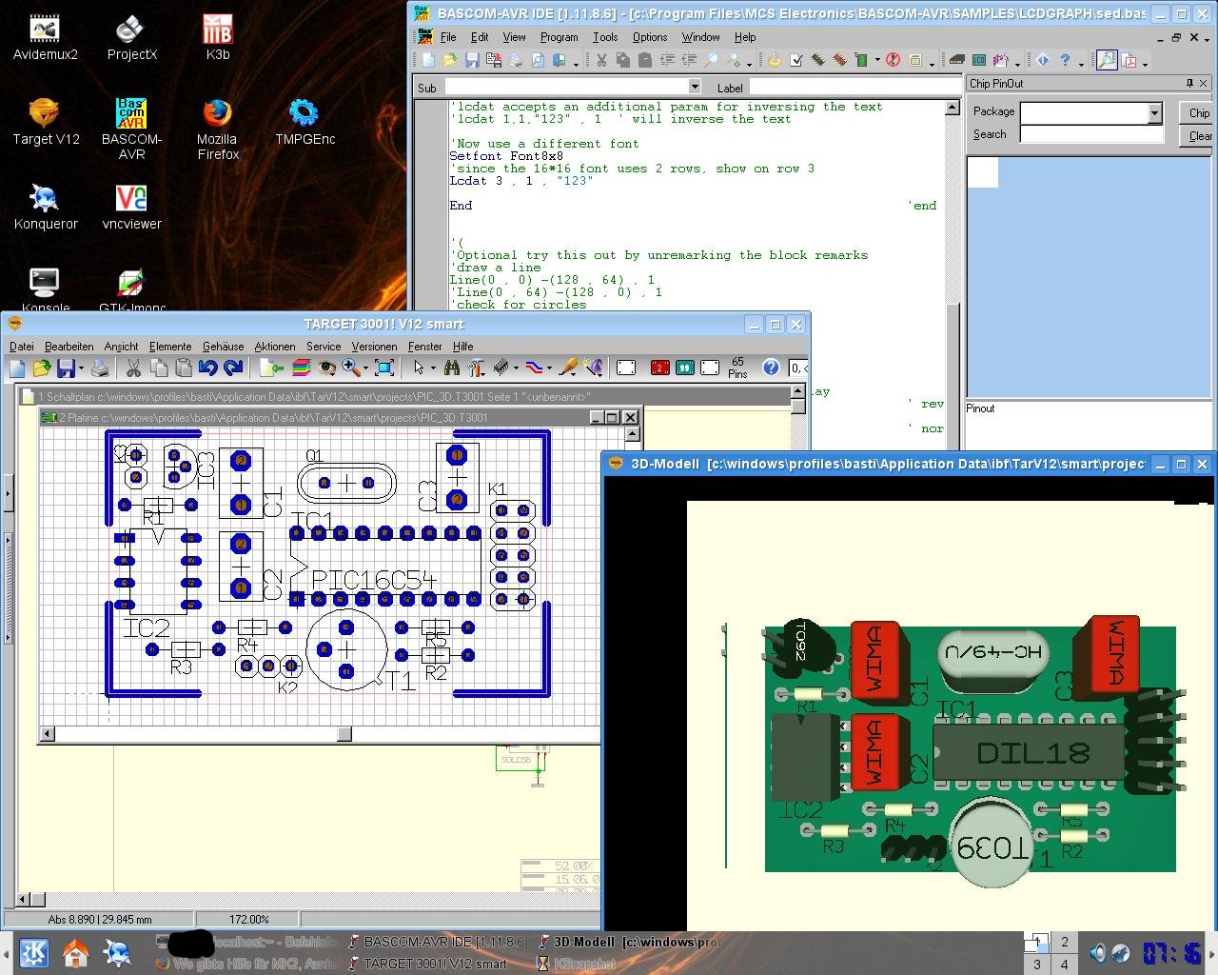Click the layers stack icon in TARGET 3001
The width and height of the screenshot is (1218, 975).
[302, 368]
